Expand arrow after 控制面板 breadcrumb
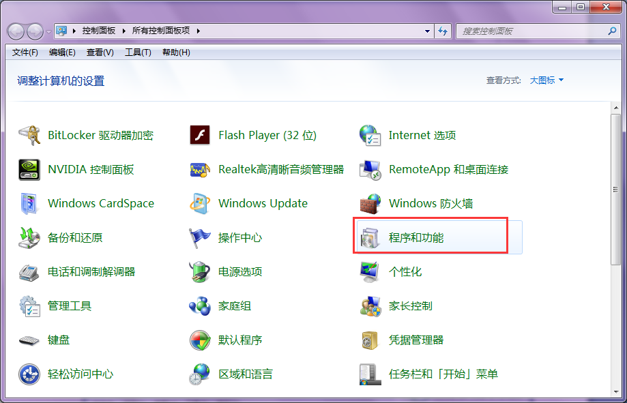The height and width of the screenshot is (403, 627). [123, 31]
